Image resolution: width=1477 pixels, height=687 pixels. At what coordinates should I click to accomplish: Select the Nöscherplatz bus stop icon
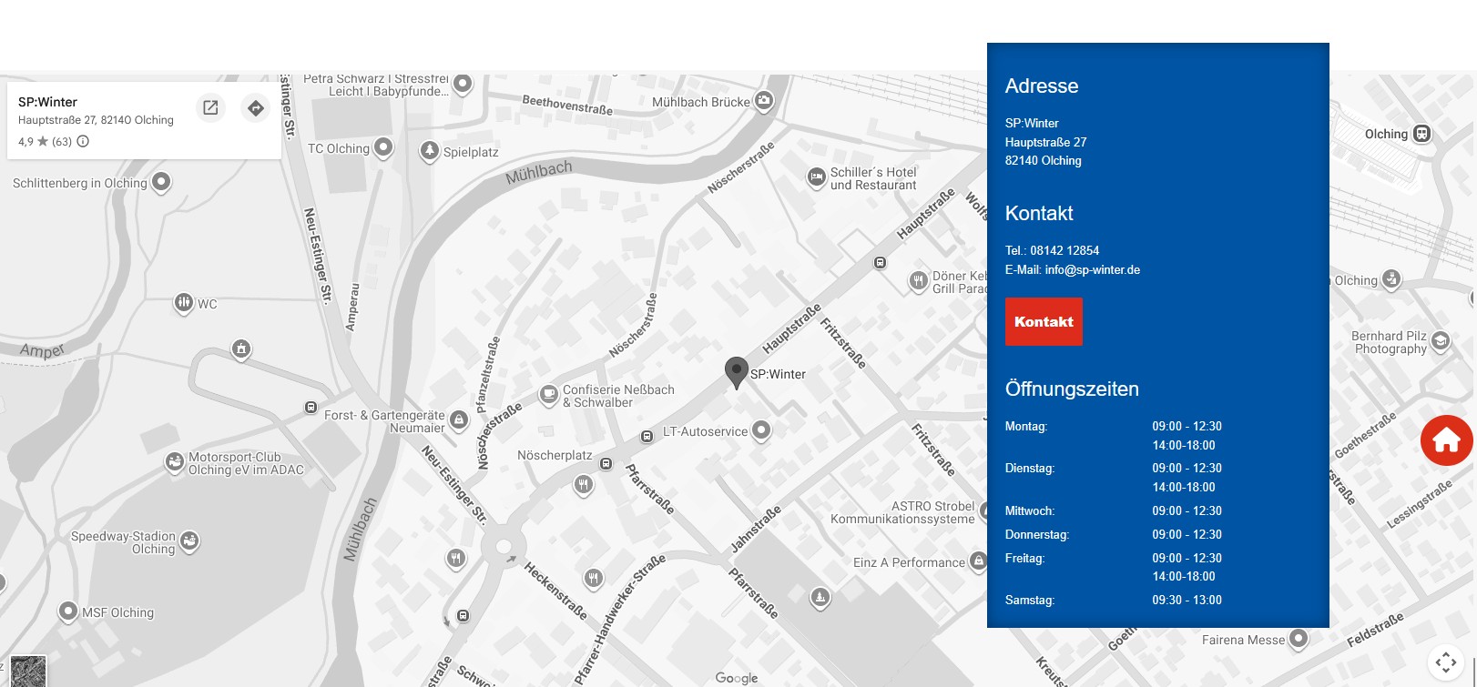pos(606,464)
